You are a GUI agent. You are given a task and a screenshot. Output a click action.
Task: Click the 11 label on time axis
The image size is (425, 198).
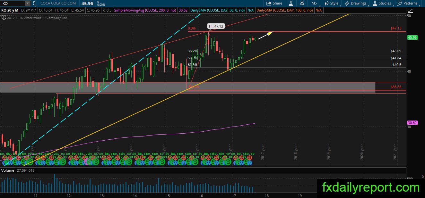35,195
